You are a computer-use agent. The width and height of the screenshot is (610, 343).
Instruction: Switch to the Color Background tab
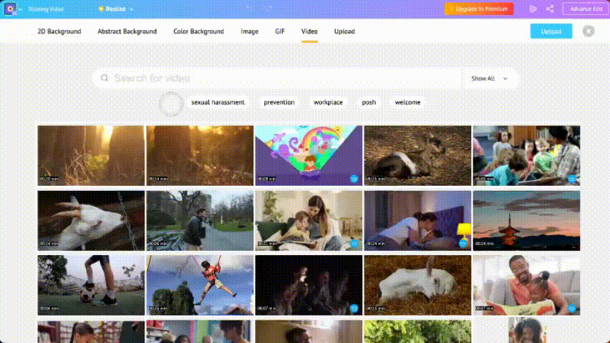coord(198,31)
